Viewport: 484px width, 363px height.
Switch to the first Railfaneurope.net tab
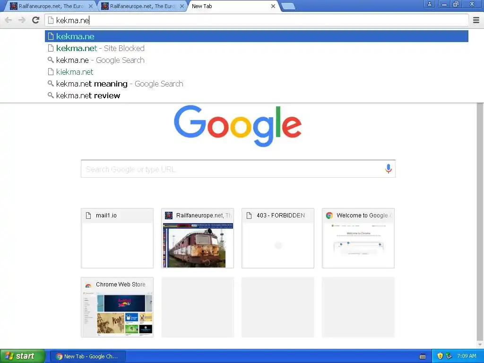pos(51,6)
